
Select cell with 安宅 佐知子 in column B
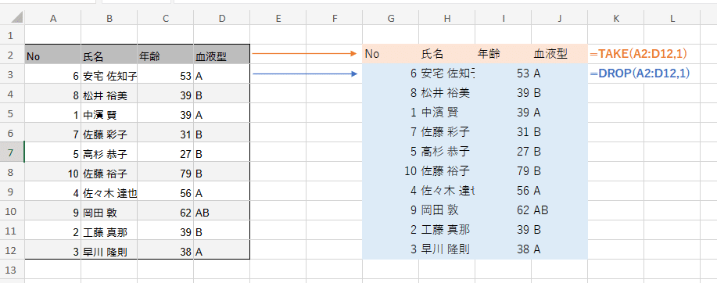109,74
